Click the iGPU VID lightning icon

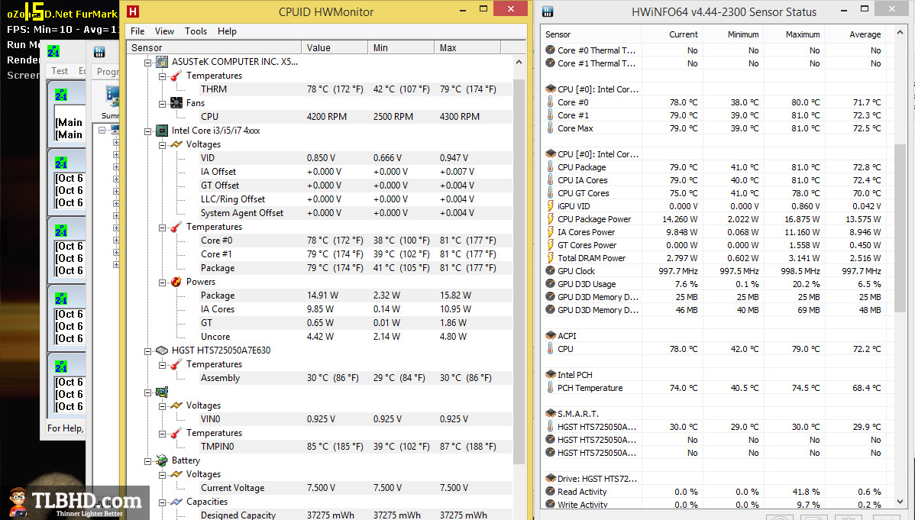550,206
